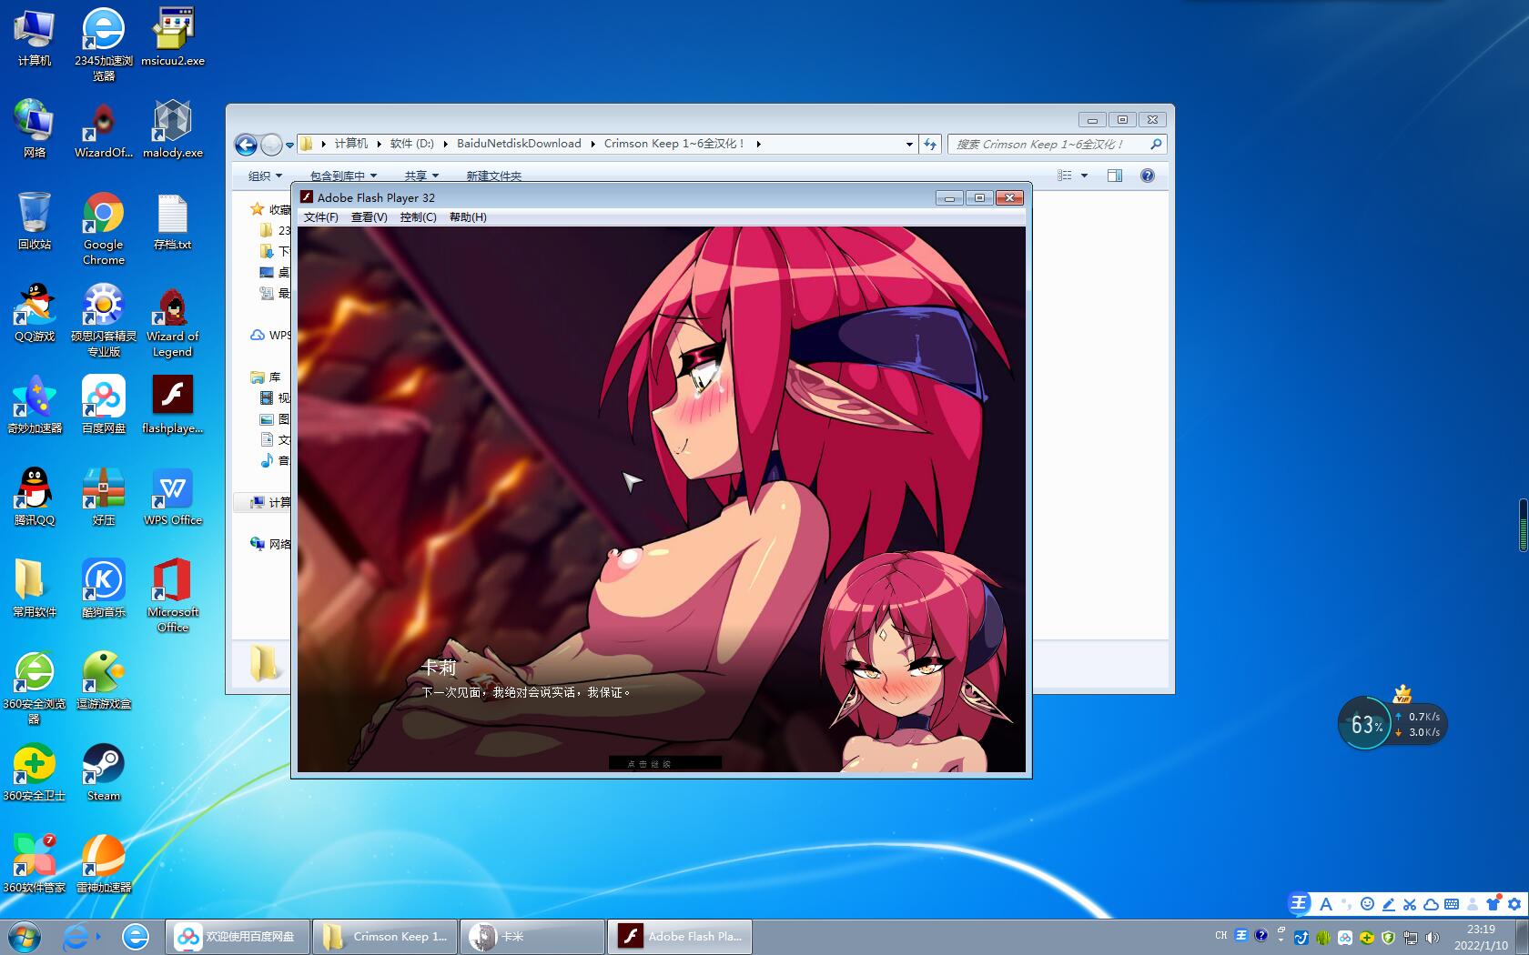
Task: Open the 控制(C) menu in Flash Player
Action: coord(418,217)
